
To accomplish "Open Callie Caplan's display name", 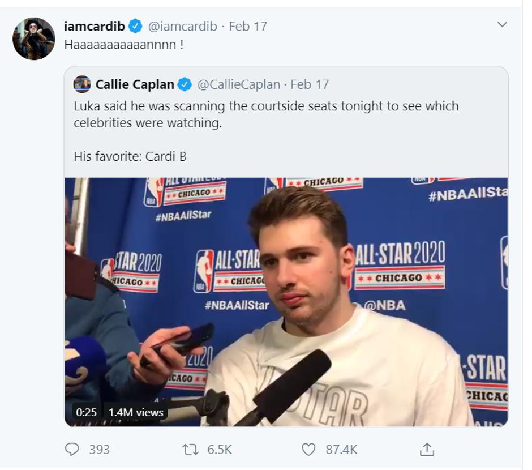I will (135, 85).
